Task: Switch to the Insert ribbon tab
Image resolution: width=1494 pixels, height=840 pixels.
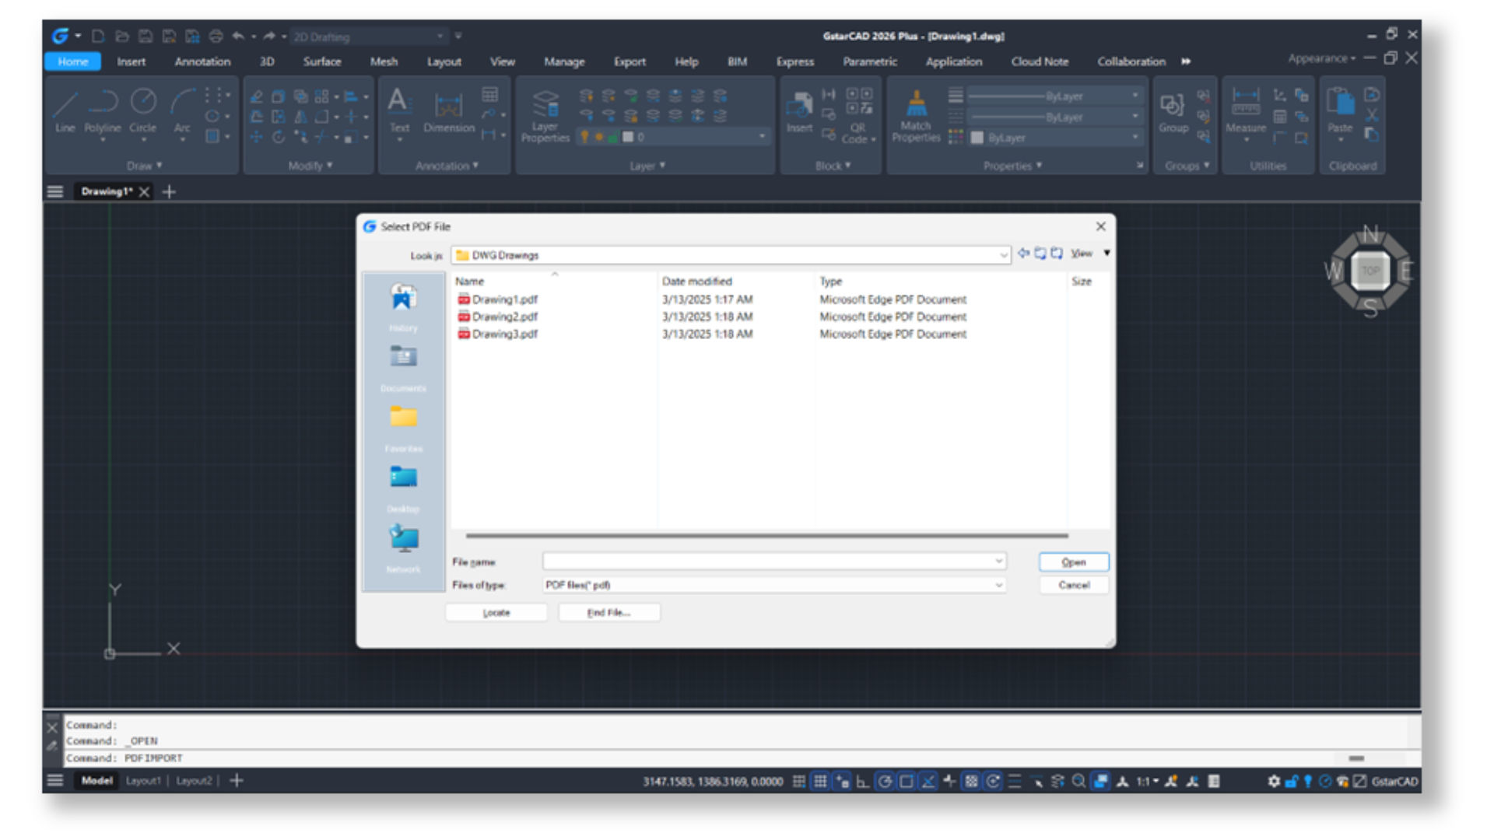Action: point(130,61)
